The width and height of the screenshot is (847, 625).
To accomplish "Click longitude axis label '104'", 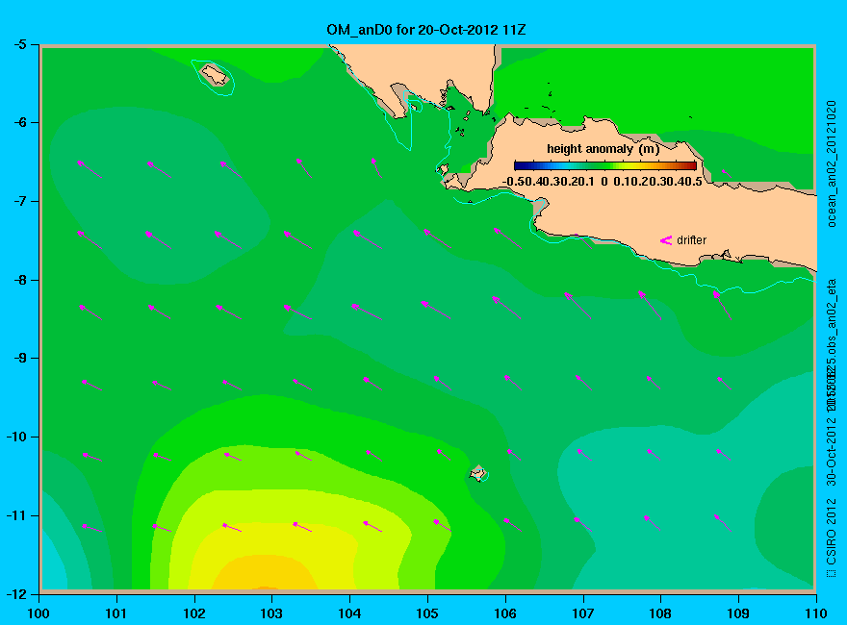I will (349, 613).
